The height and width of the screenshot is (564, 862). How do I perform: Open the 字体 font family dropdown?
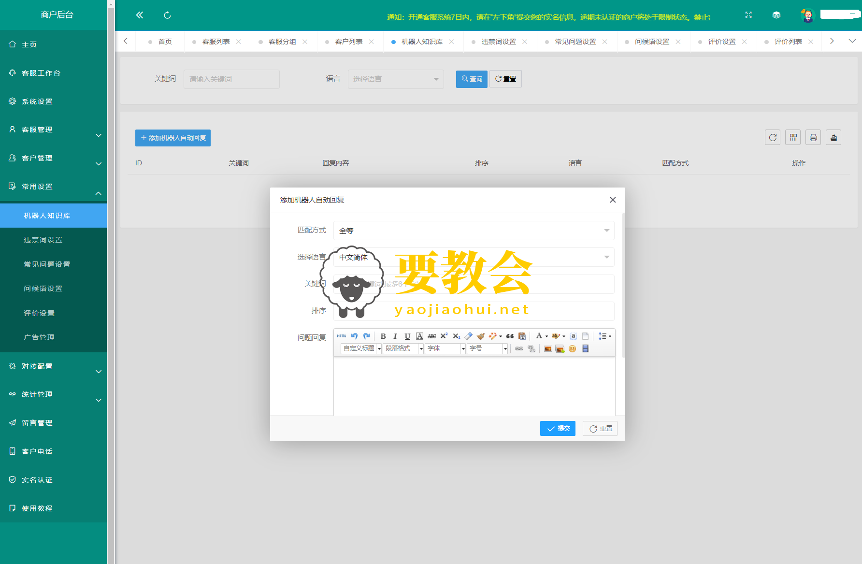[x=445, y=348]
